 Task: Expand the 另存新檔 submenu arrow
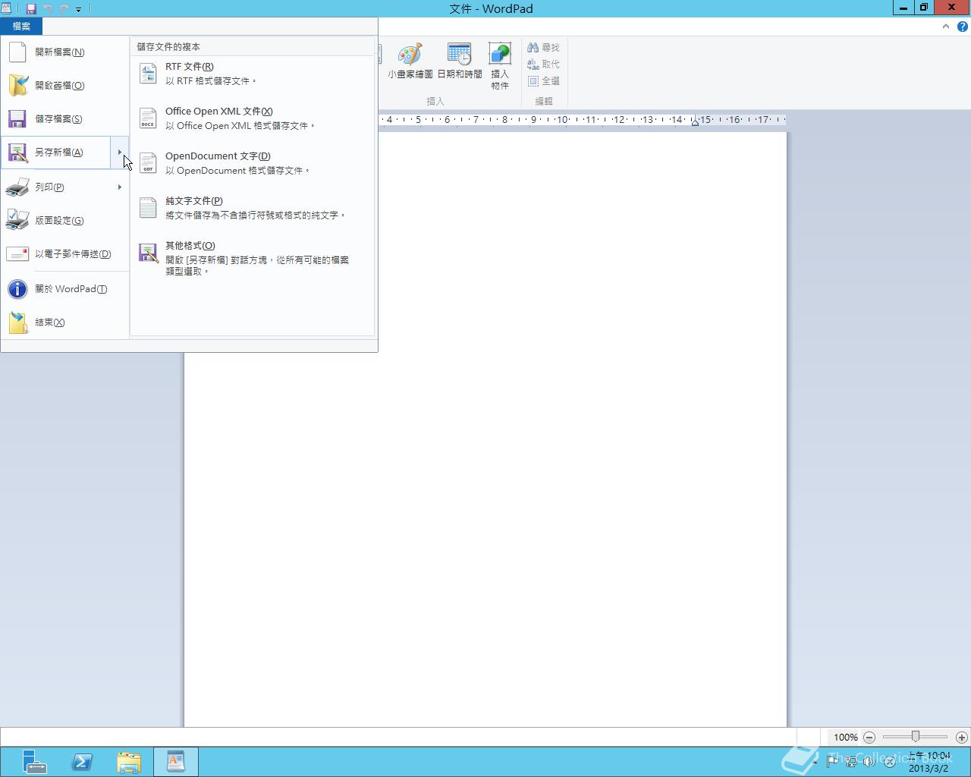[x=120, y=153]
